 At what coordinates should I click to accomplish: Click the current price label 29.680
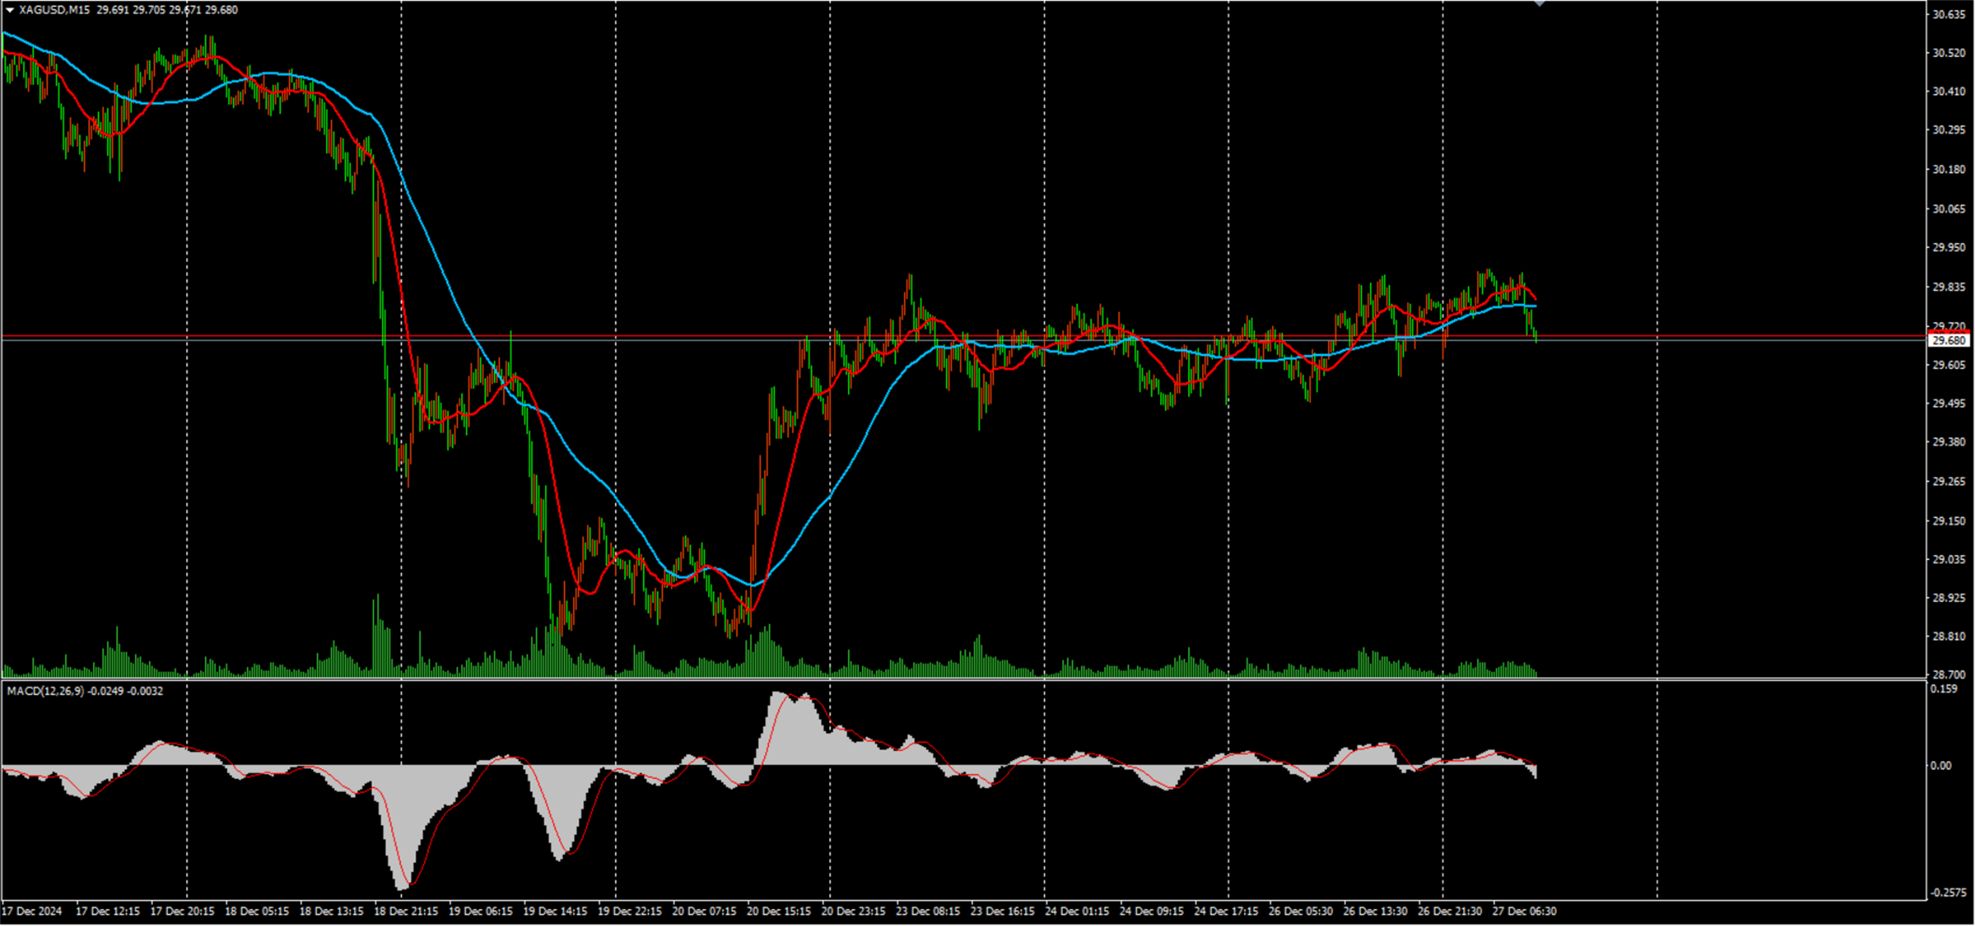[x=1948, y=340]
